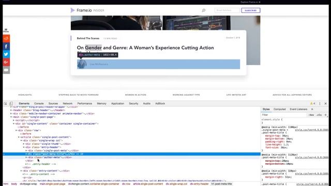Open the Behind The Scenes category link
This screenshot has height=186, width=331.
(x=88, y=38)
